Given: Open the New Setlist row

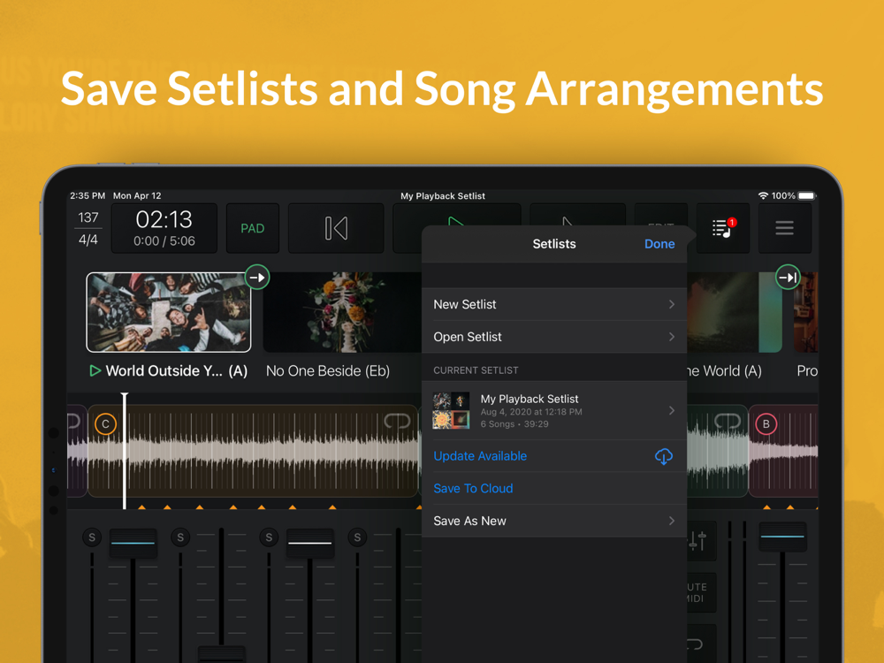Looking at the screenshot, I should pos(554,304).
